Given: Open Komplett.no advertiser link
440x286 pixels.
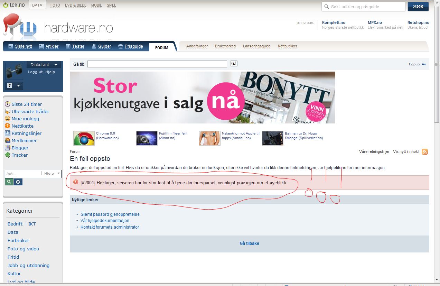Looking at the screenshot, I should click(334, 22).
